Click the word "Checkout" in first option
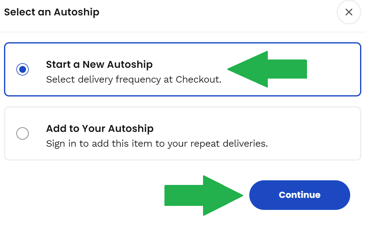Image resolution: width=365 pixels, height=229 pixels. [198, 80]
